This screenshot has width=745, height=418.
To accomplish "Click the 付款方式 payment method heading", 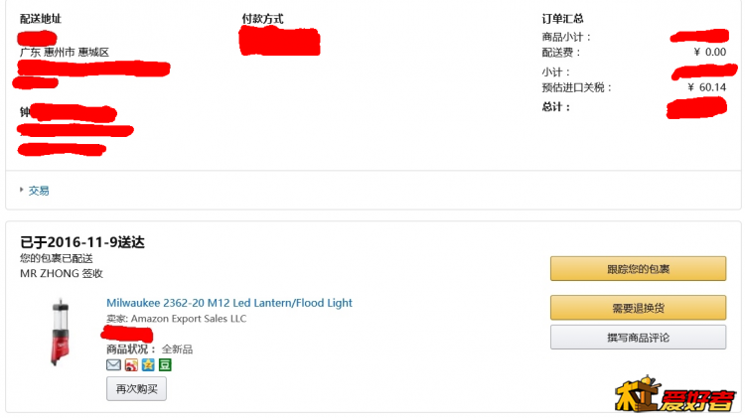I will (x=262, y=19).
